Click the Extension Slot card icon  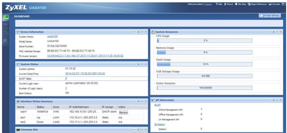pyautogui.click(x=18, y=130)
